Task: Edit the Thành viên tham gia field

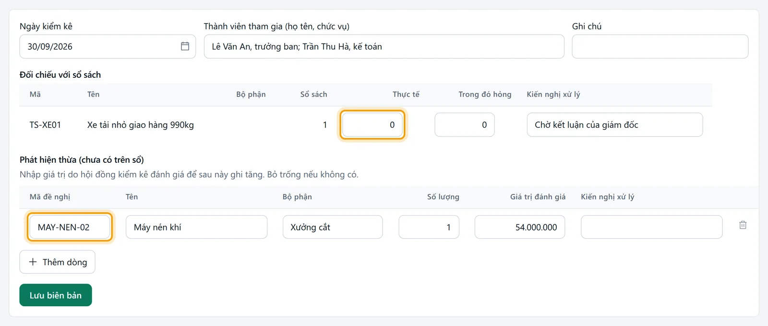Action: click(384, 47)
